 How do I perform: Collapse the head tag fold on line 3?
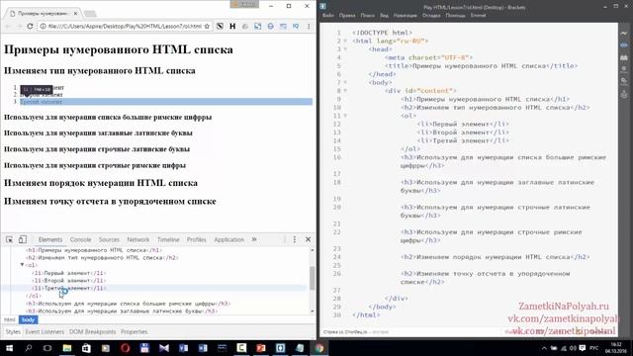(x=345, y=49)
